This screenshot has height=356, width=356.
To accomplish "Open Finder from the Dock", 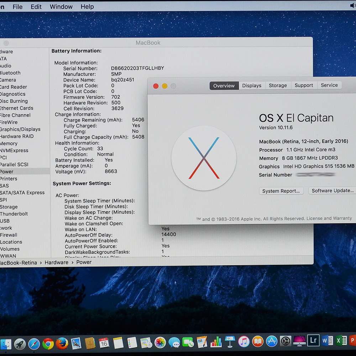I will 5,344.
